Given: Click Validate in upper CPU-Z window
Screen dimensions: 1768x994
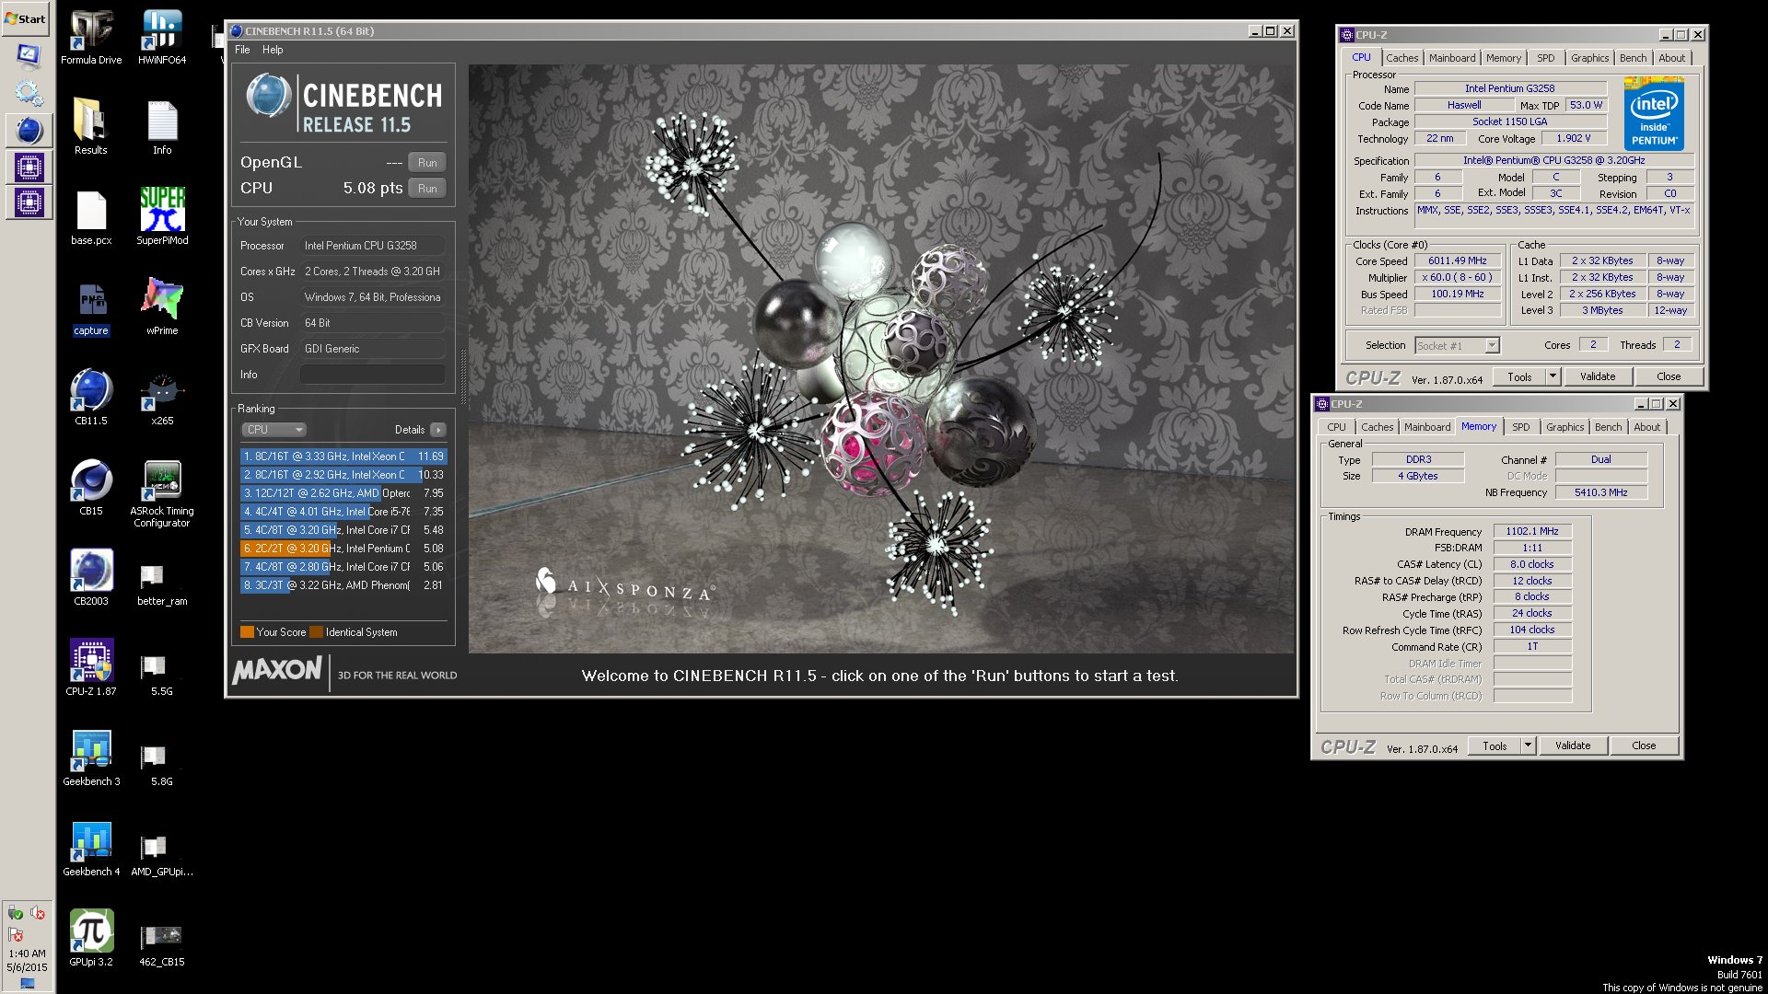Looking at the screenshot, I should (1598, 377).
